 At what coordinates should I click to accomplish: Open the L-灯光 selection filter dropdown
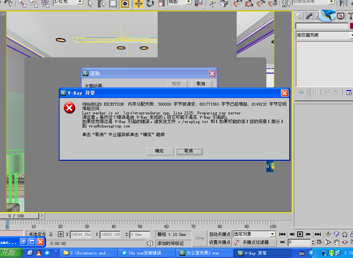(x=80, y=2)
